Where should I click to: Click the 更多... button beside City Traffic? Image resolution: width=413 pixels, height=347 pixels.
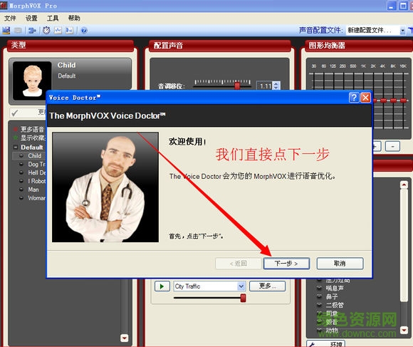[267, 286]
